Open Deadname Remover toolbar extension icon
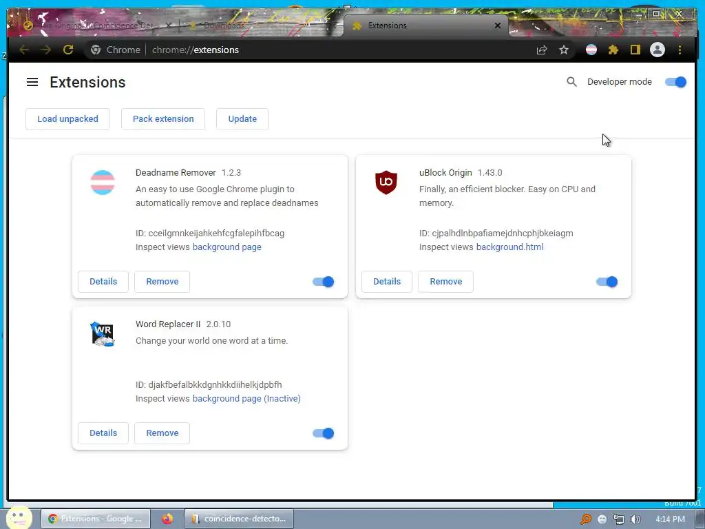 click(591, 50)
